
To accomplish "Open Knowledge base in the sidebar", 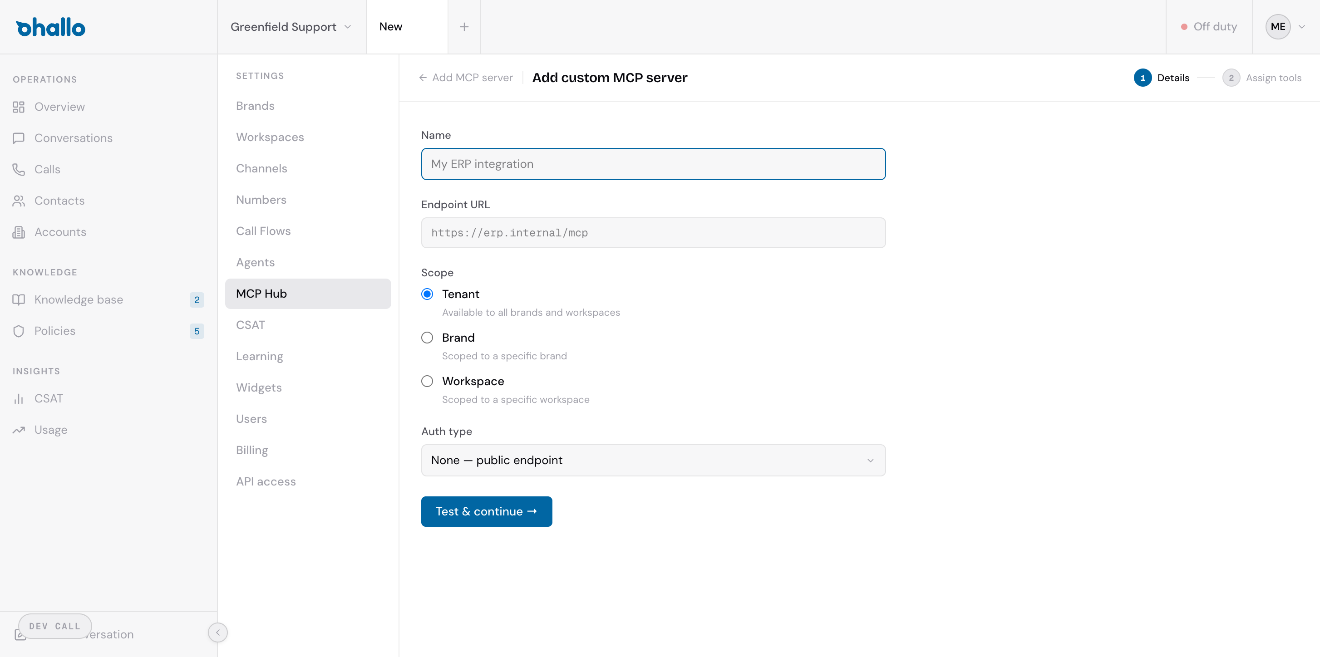I will [108, 299].
